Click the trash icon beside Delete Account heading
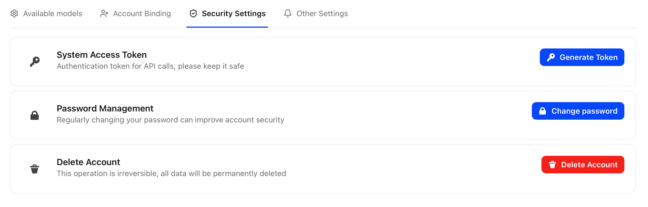648x207 pixels. (34, 168)
